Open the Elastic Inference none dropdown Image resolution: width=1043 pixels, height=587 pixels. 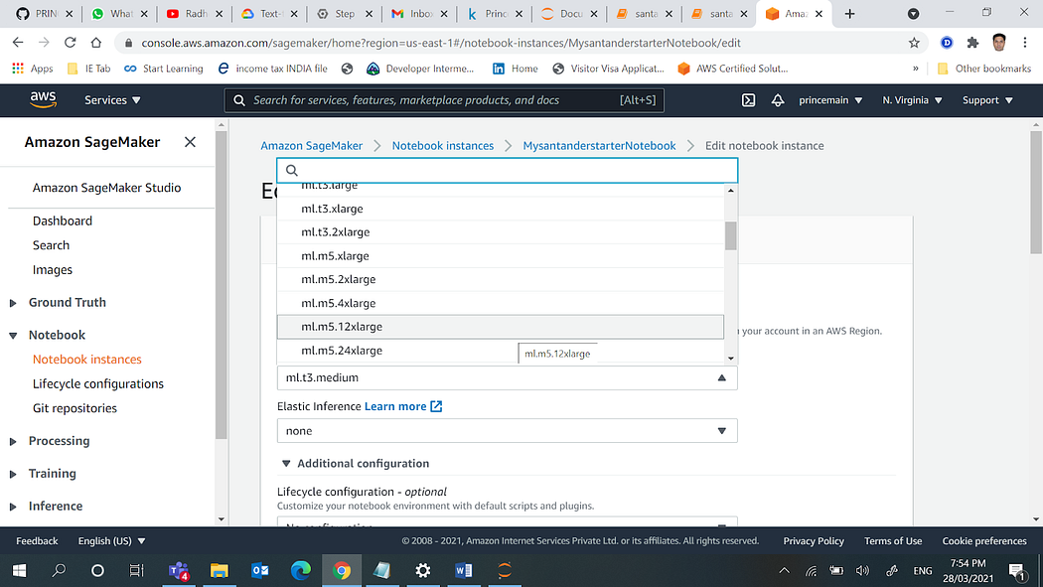pos(507,431)
